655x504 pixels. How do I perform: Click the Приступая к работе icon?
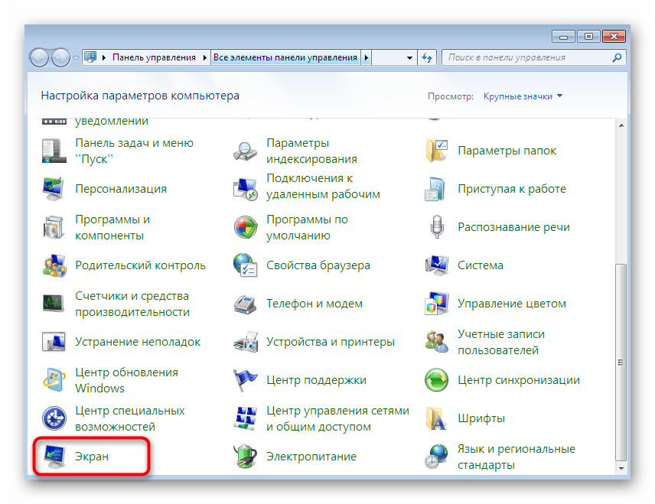point(436,189)
